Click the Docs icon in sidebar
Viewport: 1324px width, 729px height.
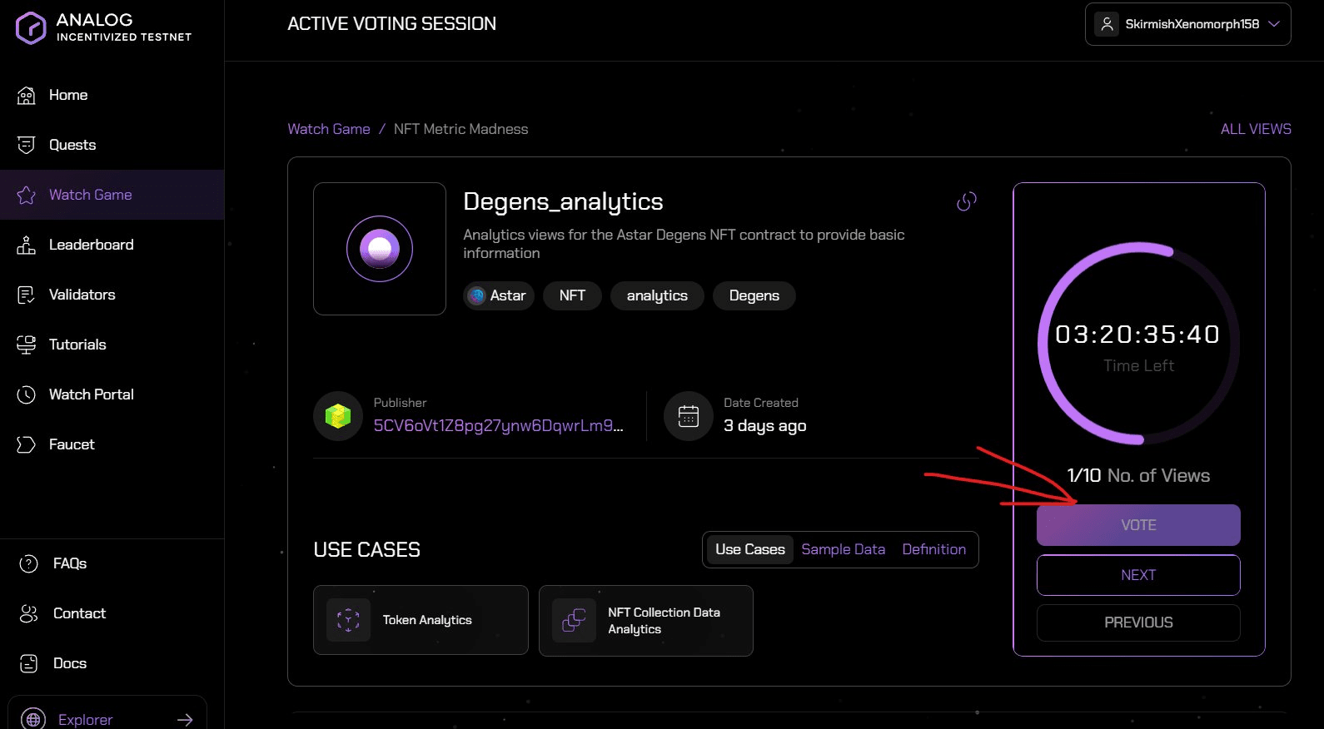(x=28, y=664)
